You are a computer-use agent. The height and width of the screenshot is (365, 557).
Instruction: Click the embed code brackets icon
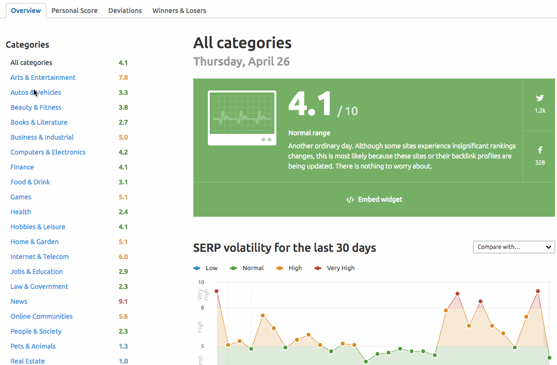click(x=350, y=200)
